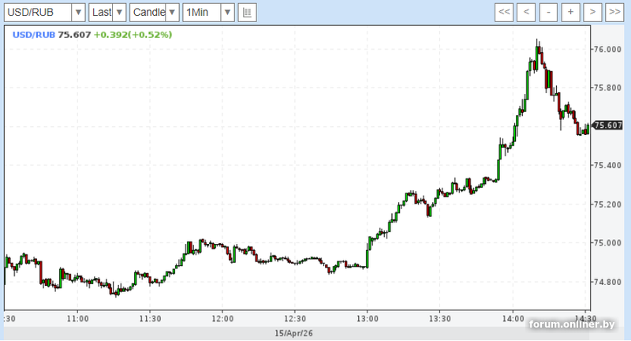631x341 pixels.
Task: Click the 75.200 price axis label
Action: click(607, 204)
